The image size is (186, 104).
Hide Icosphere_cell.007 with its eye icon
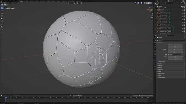183,21
